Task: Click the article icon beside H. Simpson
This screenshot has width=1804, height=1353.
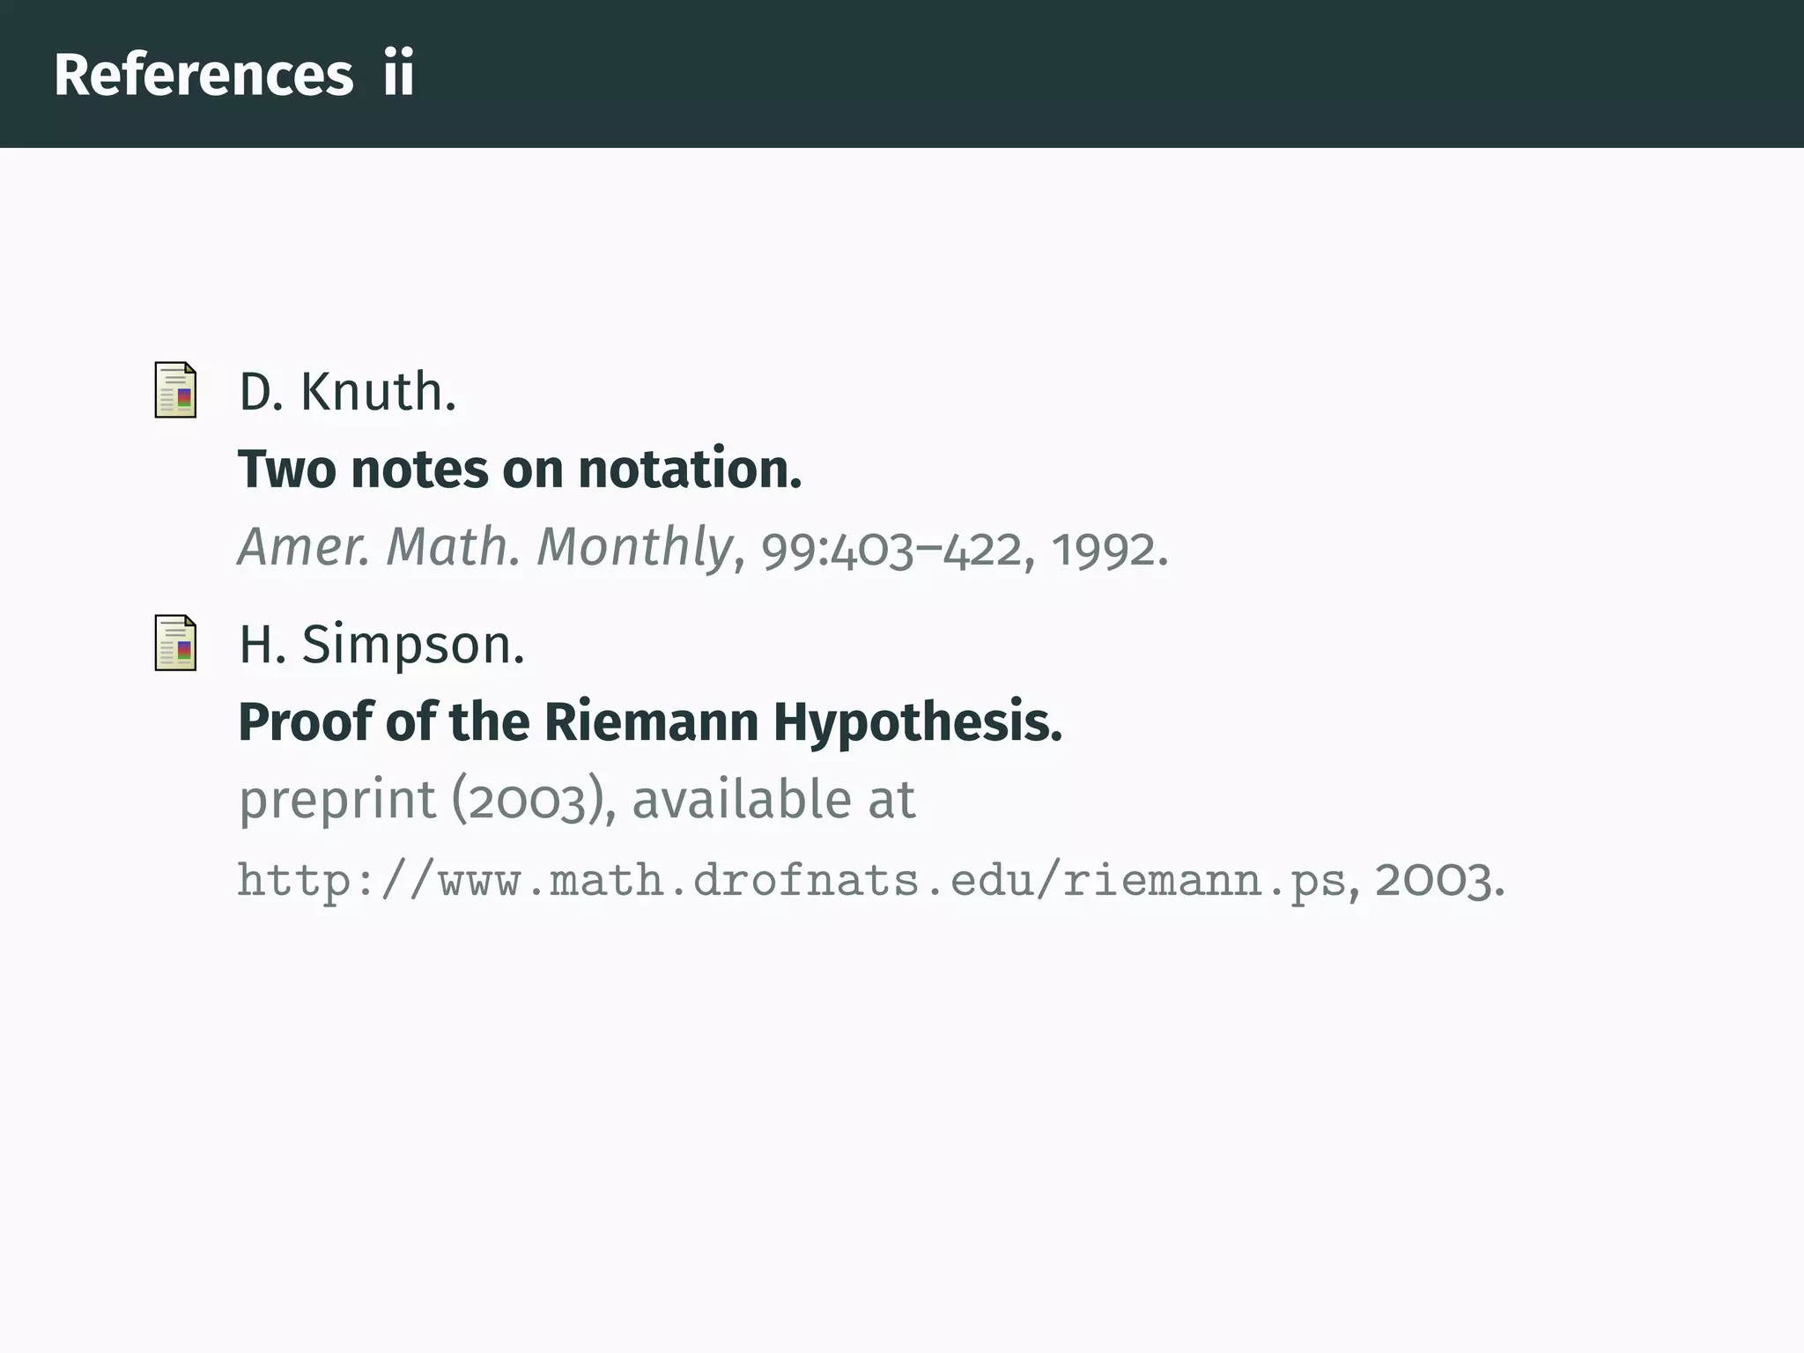Action: point(175,642)
